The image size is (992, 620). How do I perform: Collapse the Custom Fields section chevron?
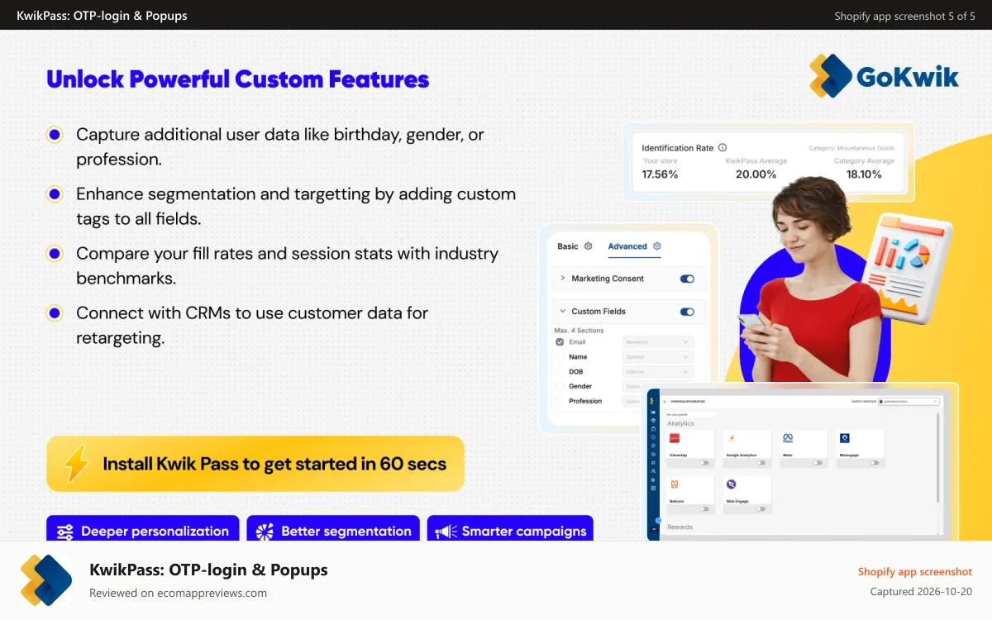(x=562, y=311)
